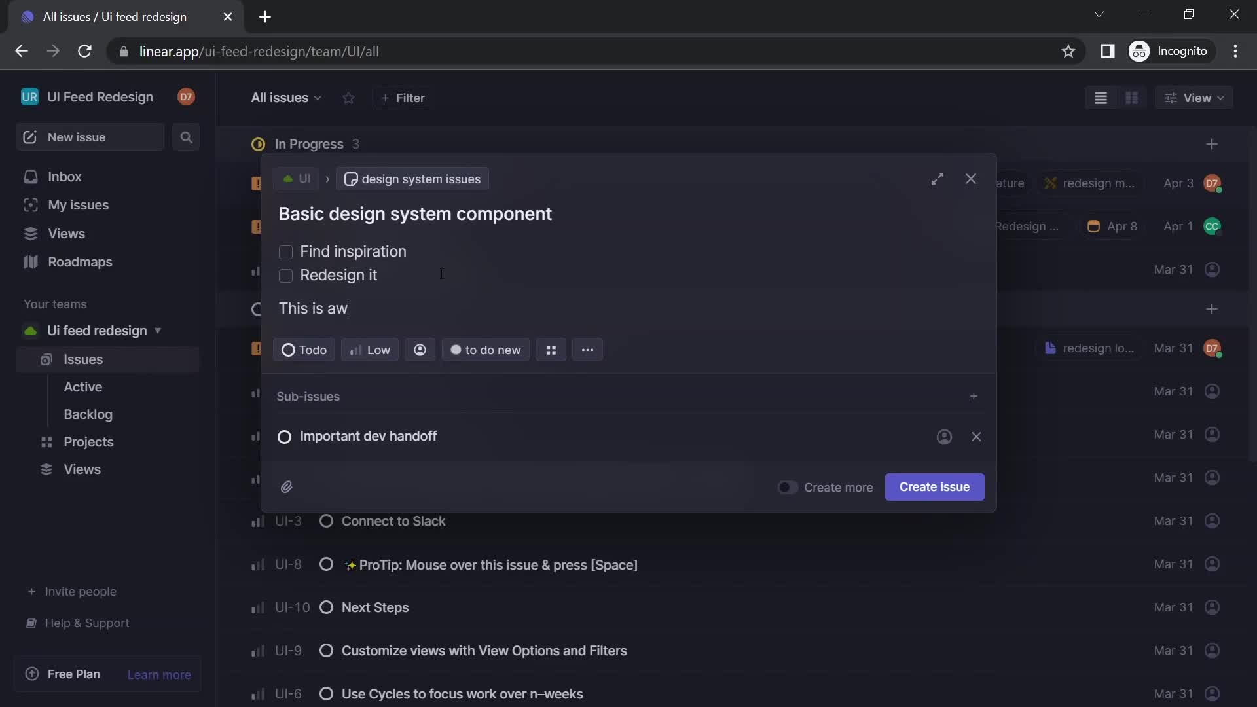Remove the Important dev handoff sub-issue
The height and width of the screenshot is (707, 1257).
[976, 437]
